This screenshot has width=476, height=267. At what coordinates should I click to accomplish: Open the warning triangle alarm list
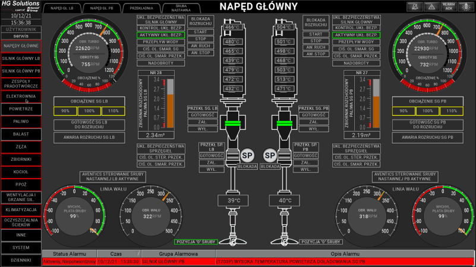[x=431, y=7]
